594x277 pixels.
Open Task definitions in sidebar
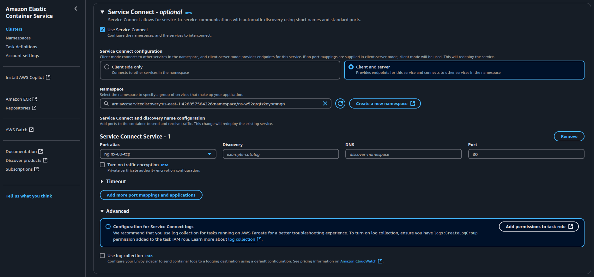point(21,47)
